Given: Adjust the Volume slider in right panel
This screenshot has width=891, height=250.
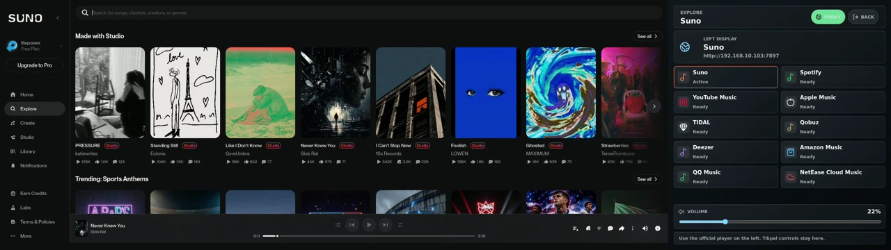Looking at the screenshot, I should [x=780, y=222].
